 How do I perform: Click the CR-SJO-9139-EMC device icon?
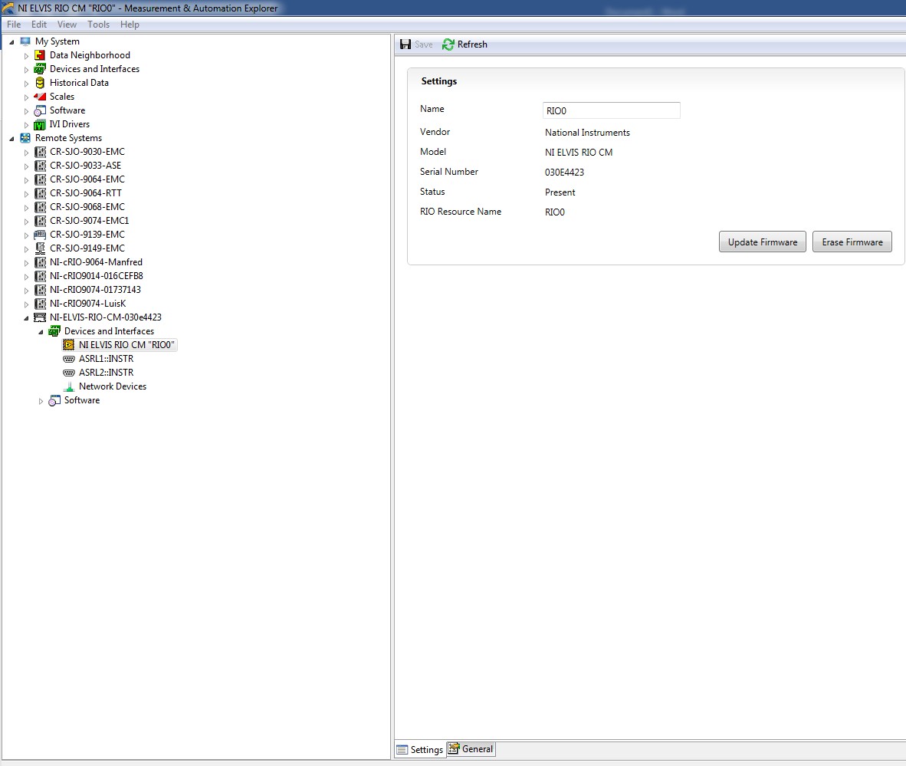tap(40, 235)
